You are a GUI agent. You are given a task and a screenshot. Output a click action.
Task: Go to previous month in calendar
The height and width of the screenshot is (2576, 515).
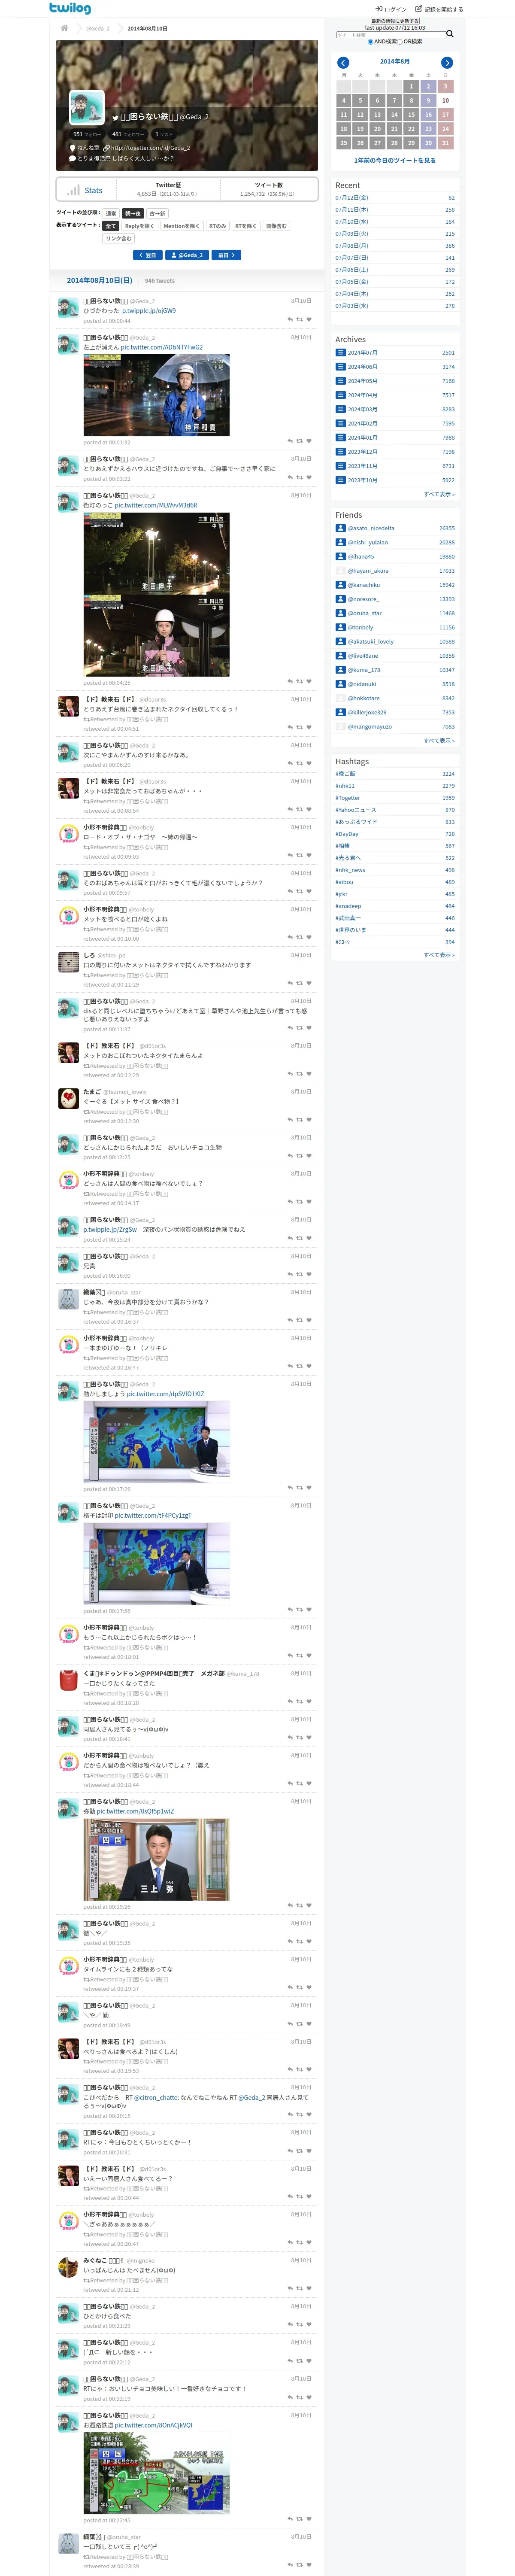point(343,63)
